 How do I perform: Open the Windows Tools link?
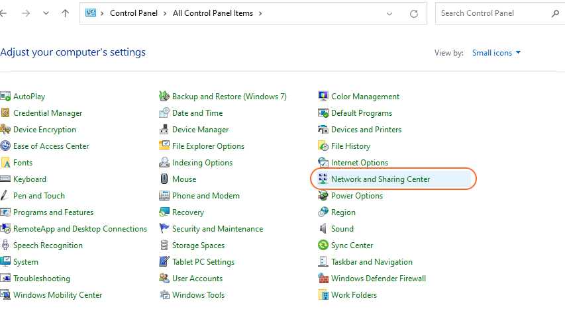pyautogui.click(x=198, y=295)
